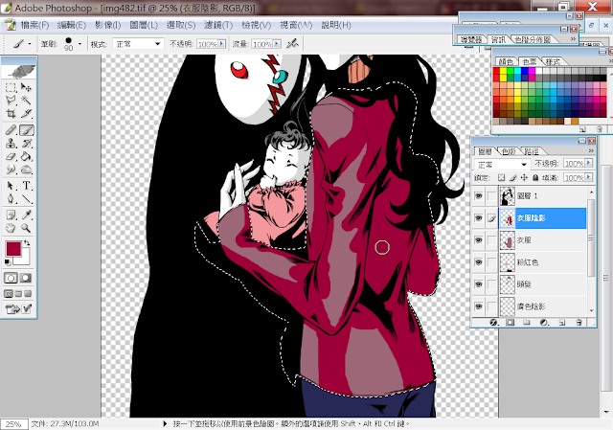The height and width of the screenshot is (430, 613).
Task: Select the Slice tool
Action: 26,114
